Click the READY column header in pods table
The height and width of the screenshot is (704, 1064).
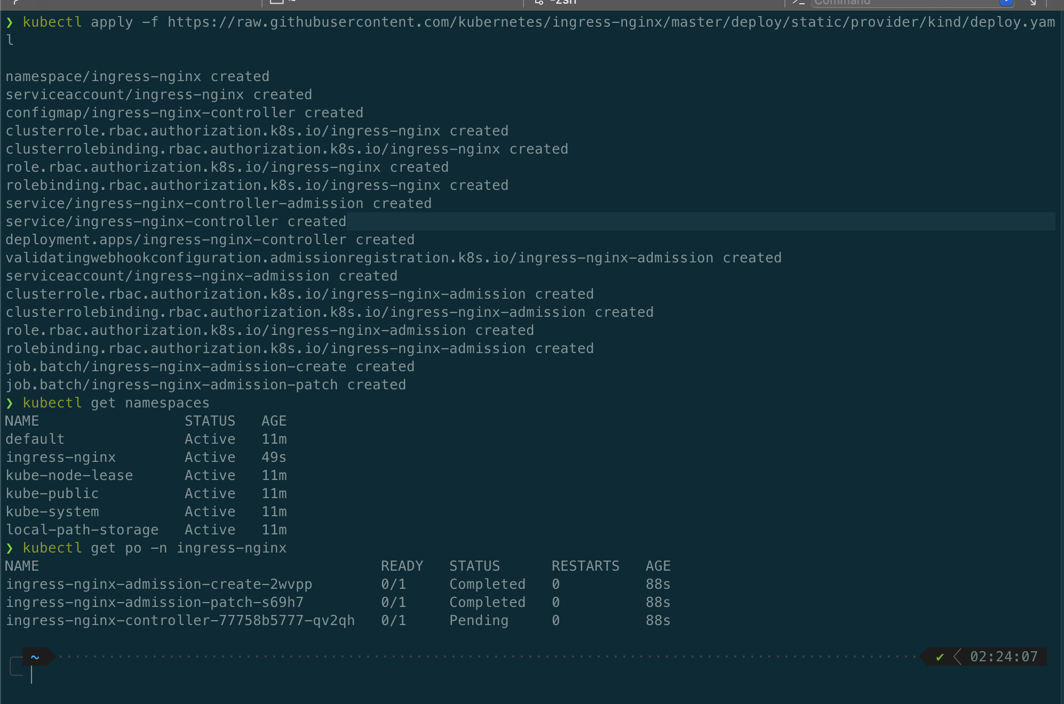pos(402,566)
